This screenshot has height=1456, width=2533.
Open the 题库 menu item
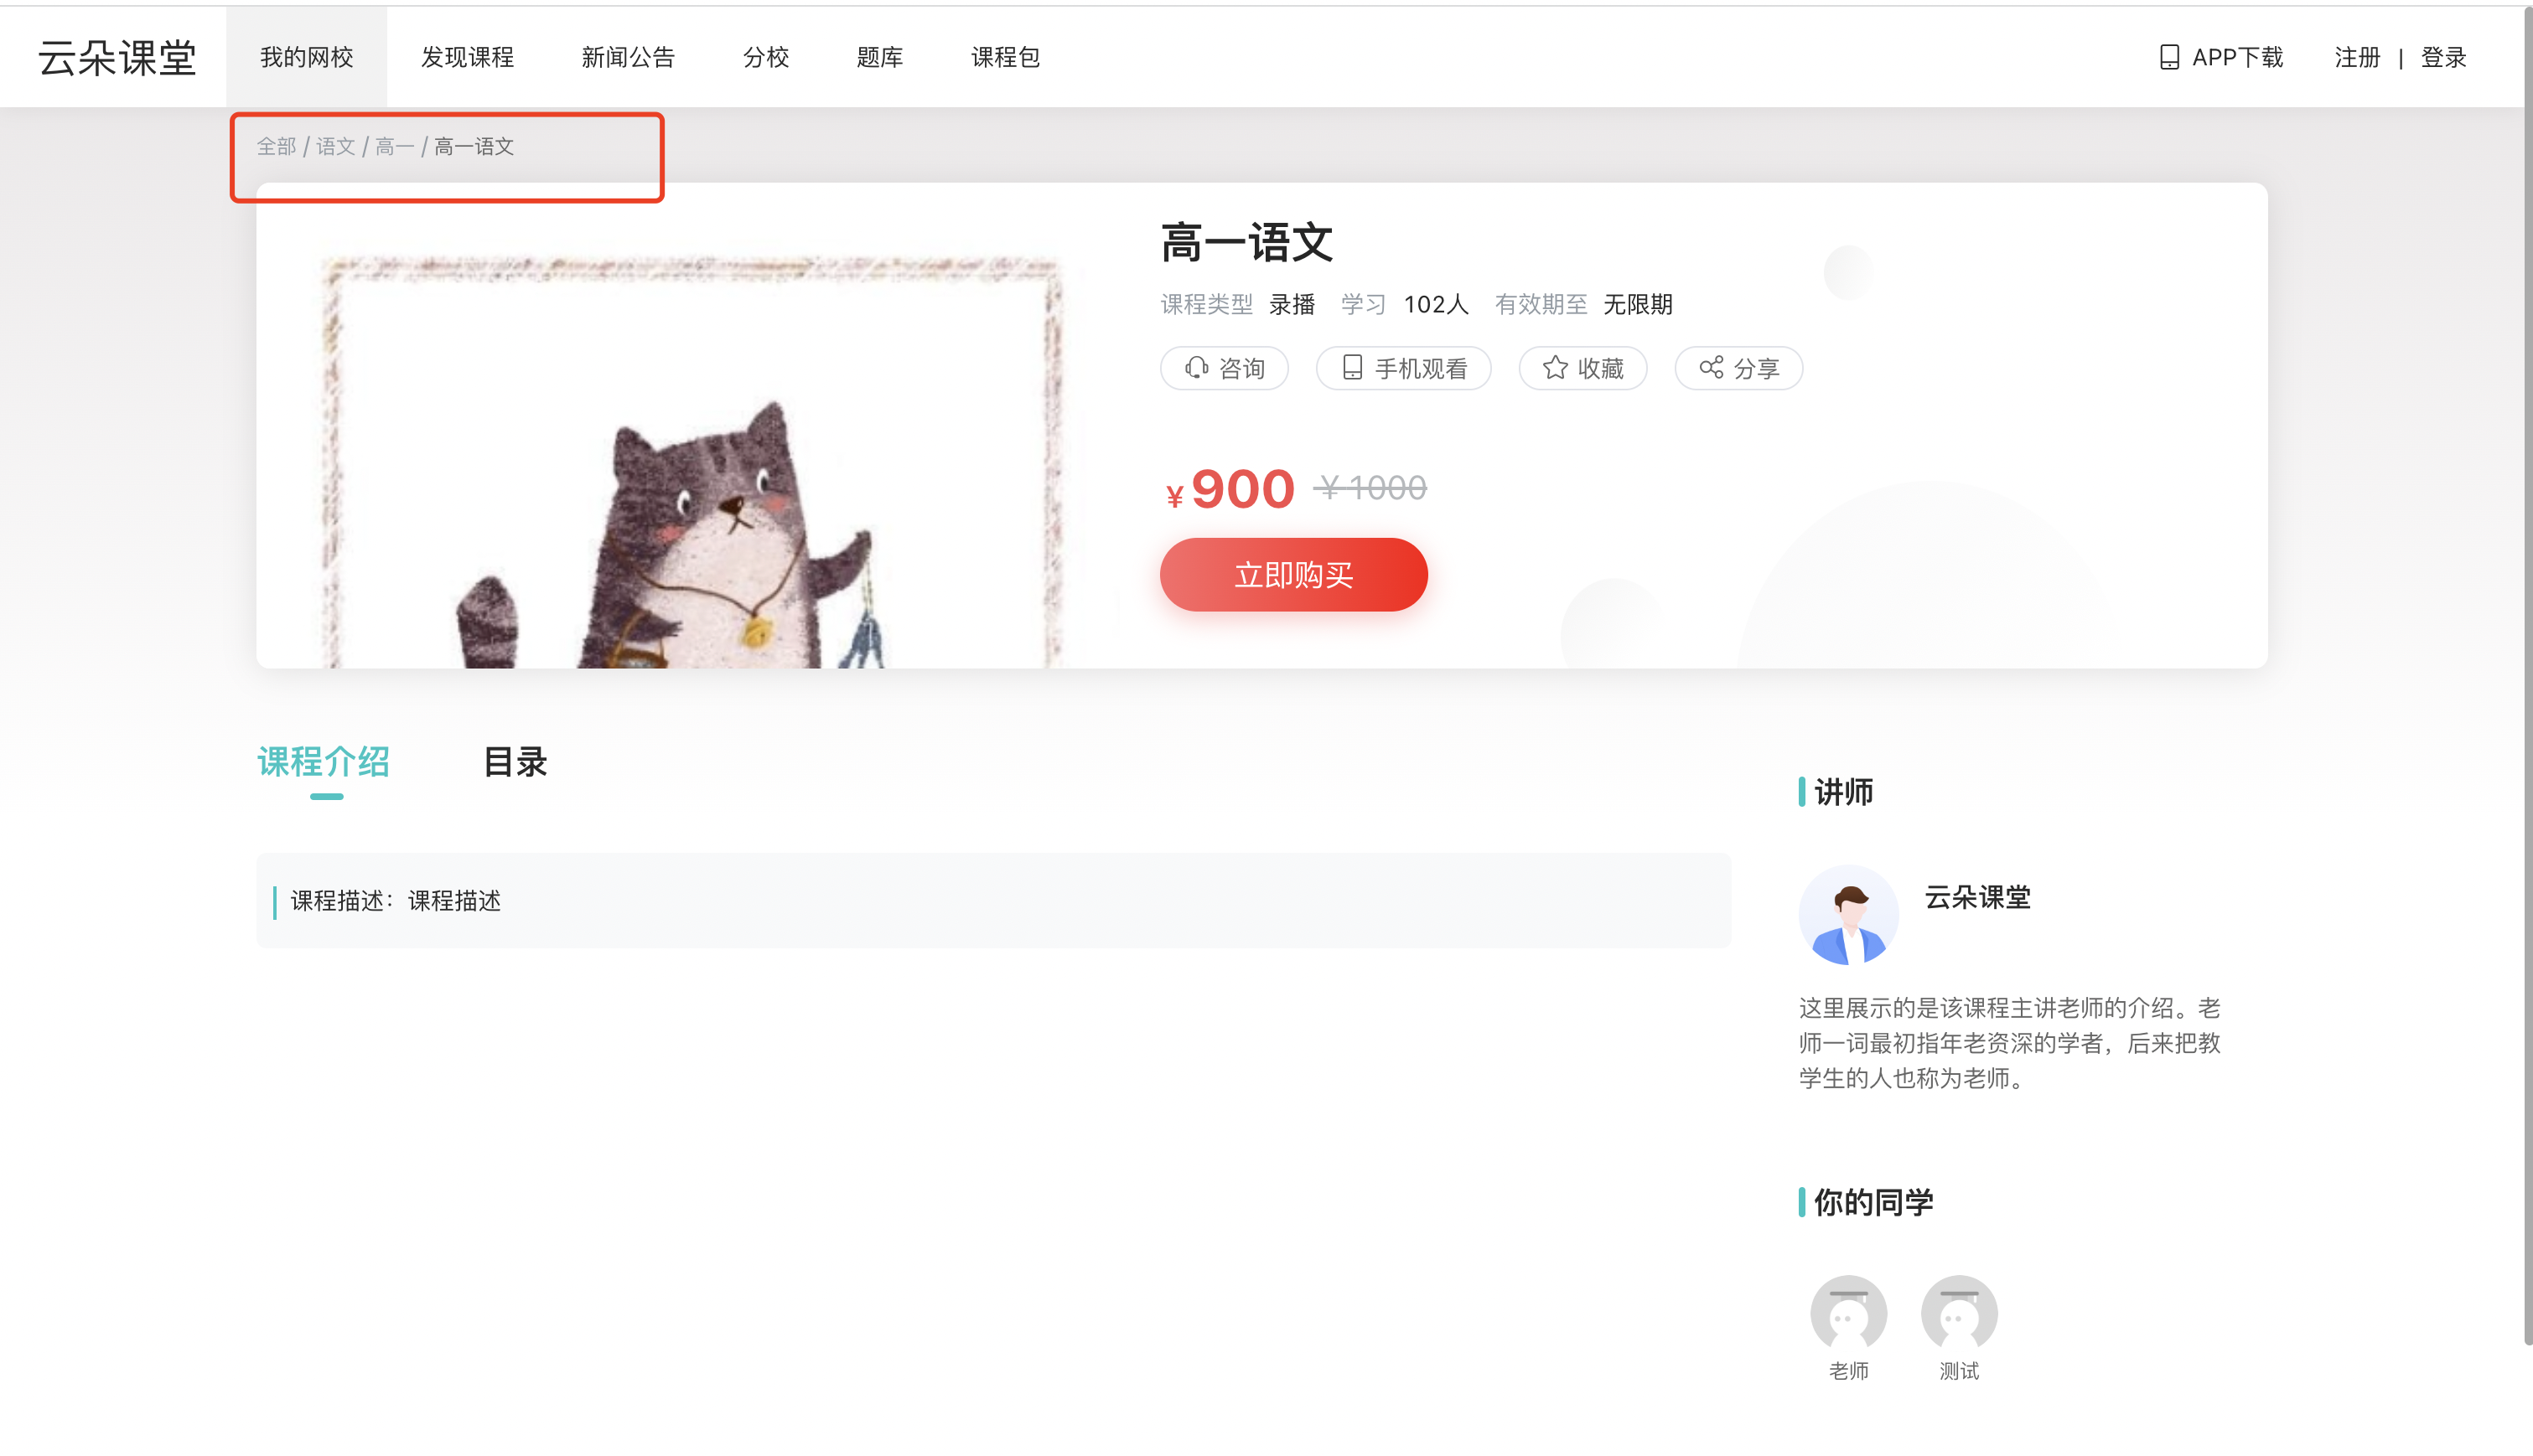click(x=879, y=57)
